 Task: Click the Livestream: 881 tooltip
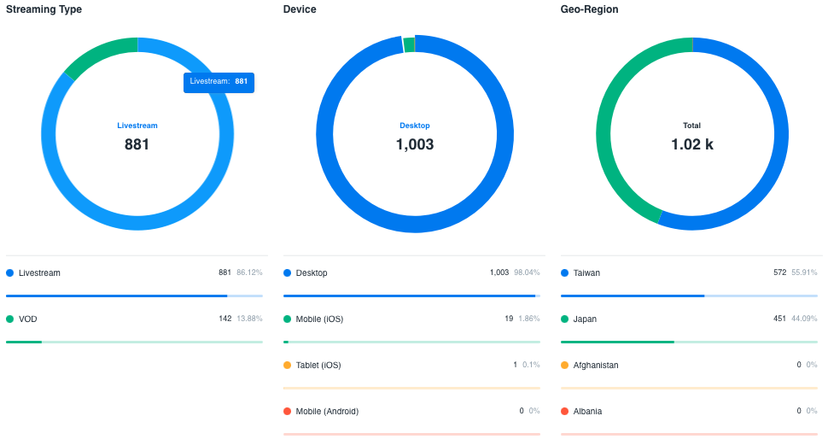pyautogui.click(x=219, y=82)
